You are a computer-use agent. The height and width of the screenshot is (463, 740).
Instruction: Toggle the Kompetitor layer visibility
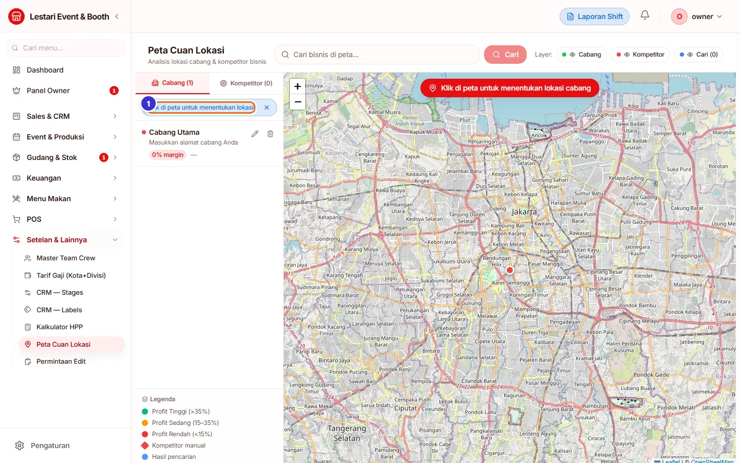tap(640, 55)
